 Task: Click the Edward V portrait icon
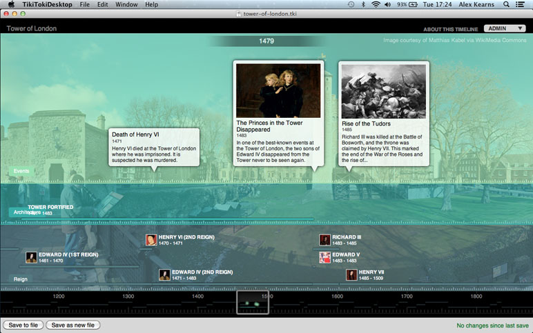[324, 257]
